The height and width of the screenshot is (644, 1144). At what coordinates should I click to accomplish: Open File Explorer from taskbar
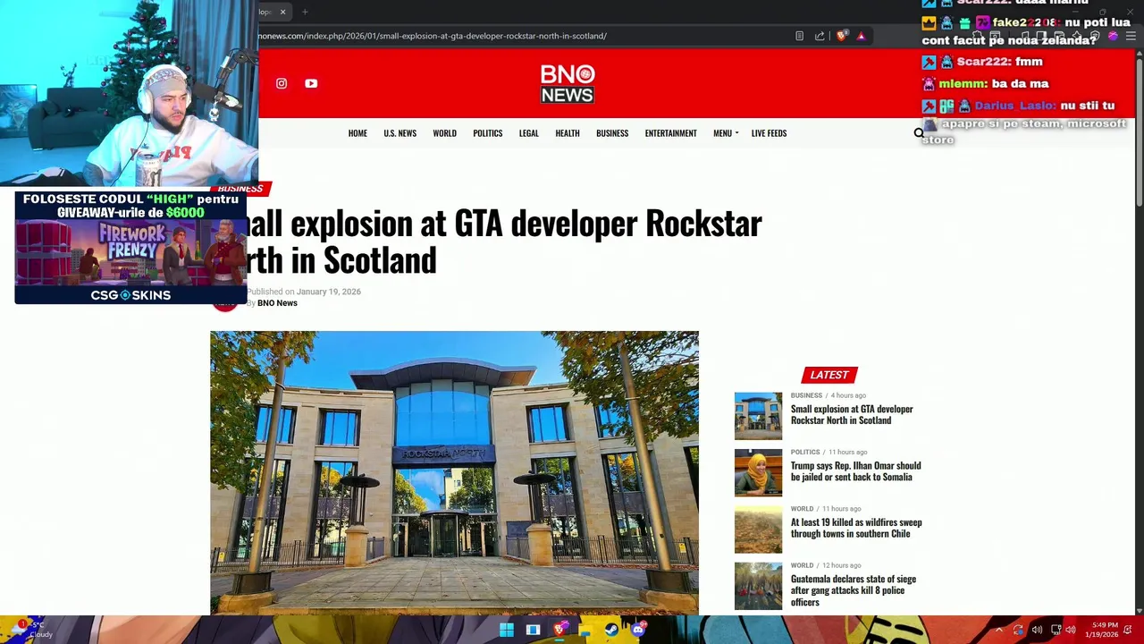coord(585,630)
